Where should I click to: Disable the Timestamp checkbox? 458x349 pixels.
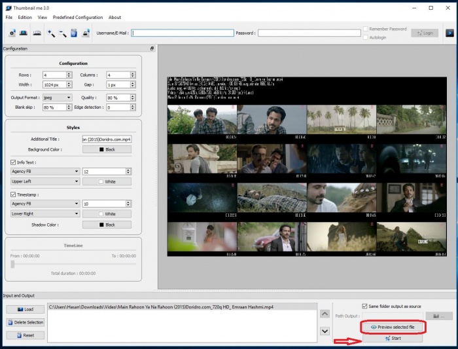14,194
